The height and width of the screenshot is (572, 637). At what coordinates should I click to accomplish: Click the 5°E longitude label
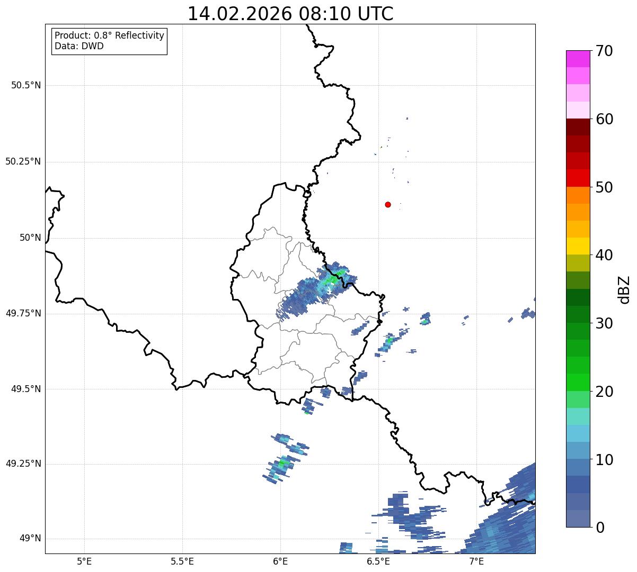(x=84, y=561)
